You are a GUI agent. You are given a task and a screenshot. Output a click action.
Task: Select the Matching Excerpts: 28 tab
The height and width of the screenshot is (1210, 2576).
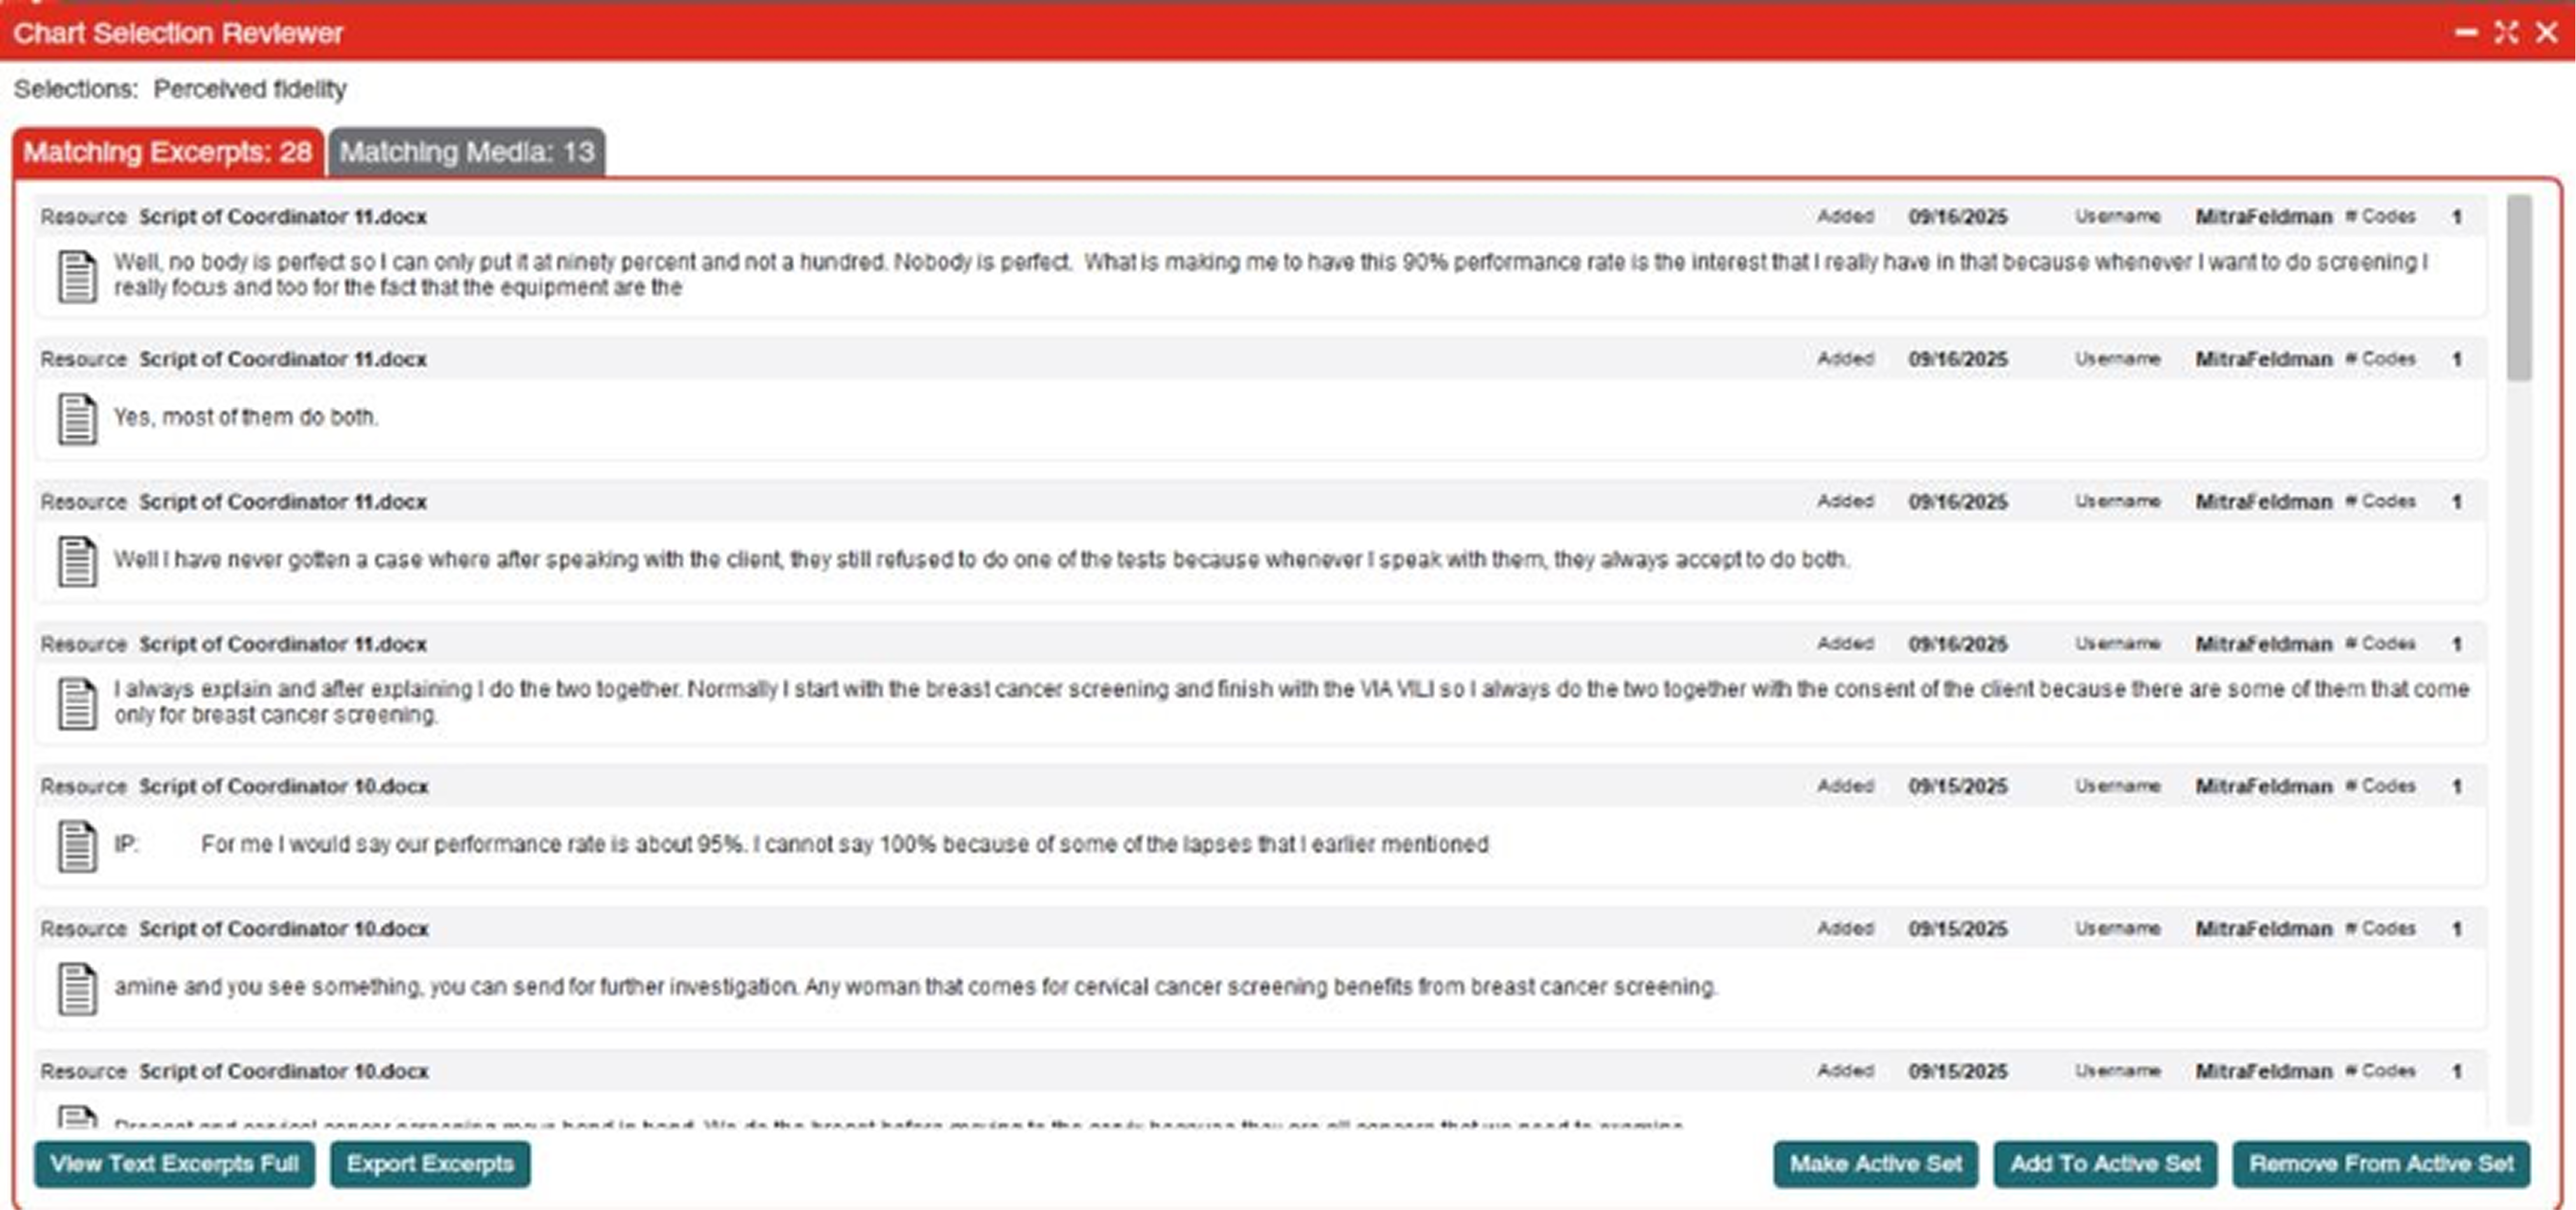point(167,152)
